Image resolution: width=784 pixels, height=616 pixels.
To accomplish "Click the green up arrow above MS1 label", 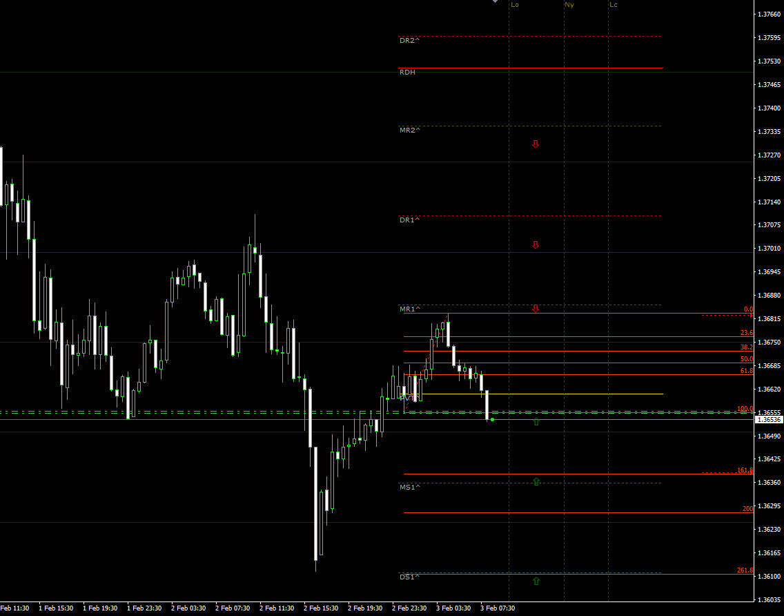I will click(536, 481).
